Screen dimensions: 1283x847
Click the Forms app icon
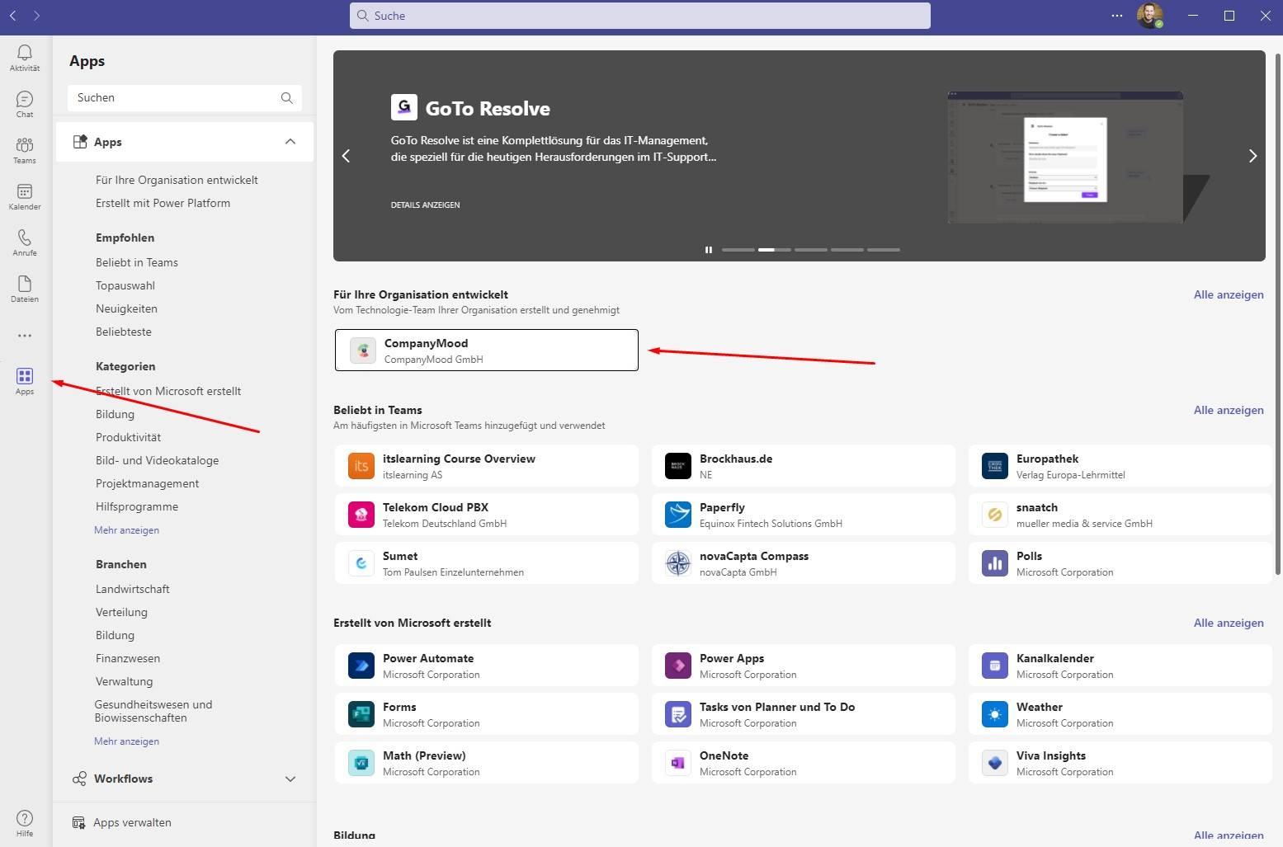pyautogui.click(x=361, y=714)
